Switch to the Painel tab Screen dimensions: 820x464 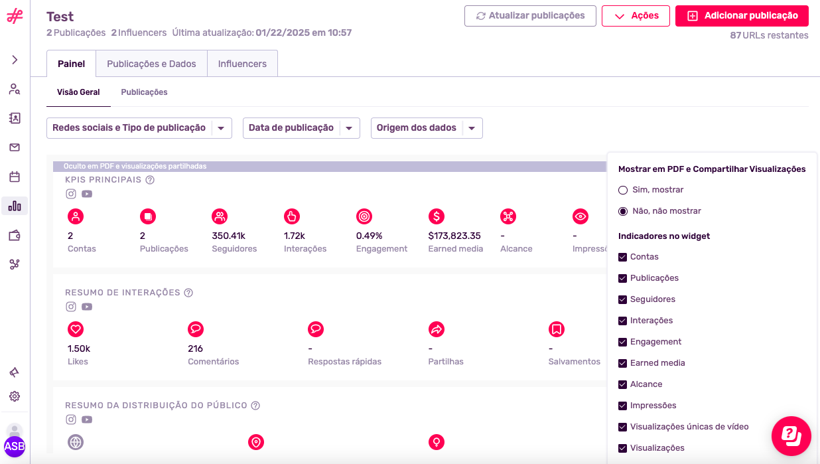pyautogui.click(x=71, y=64)
